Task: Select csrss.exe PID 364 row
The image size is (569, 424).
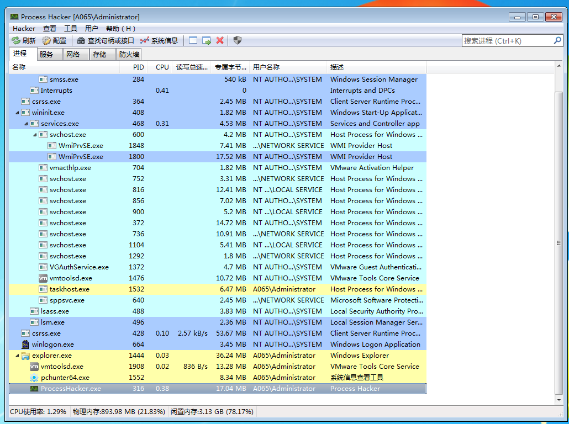Action: [x=218, y=102]
